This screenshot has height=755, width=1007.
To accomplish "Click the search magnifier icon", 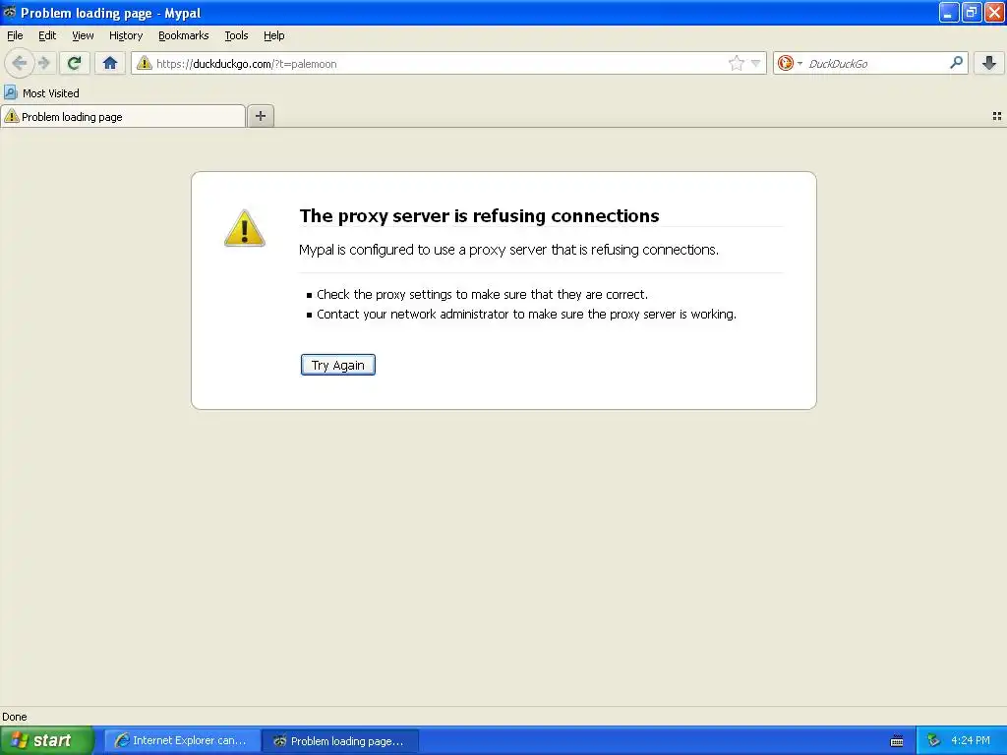I will click(956, 62).
